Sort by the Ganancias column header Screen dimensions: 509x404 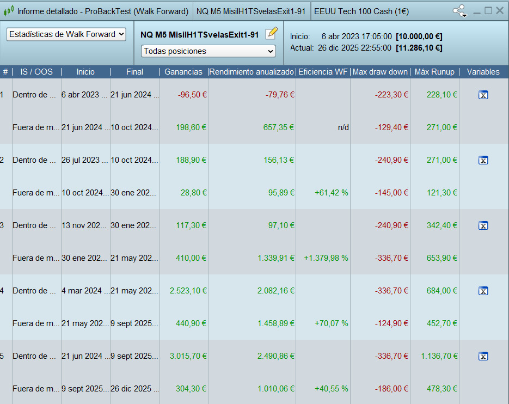[x=183, y=72]
